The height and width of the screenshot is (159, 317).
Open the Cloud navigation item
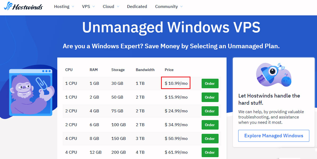(x=108, y=6)
